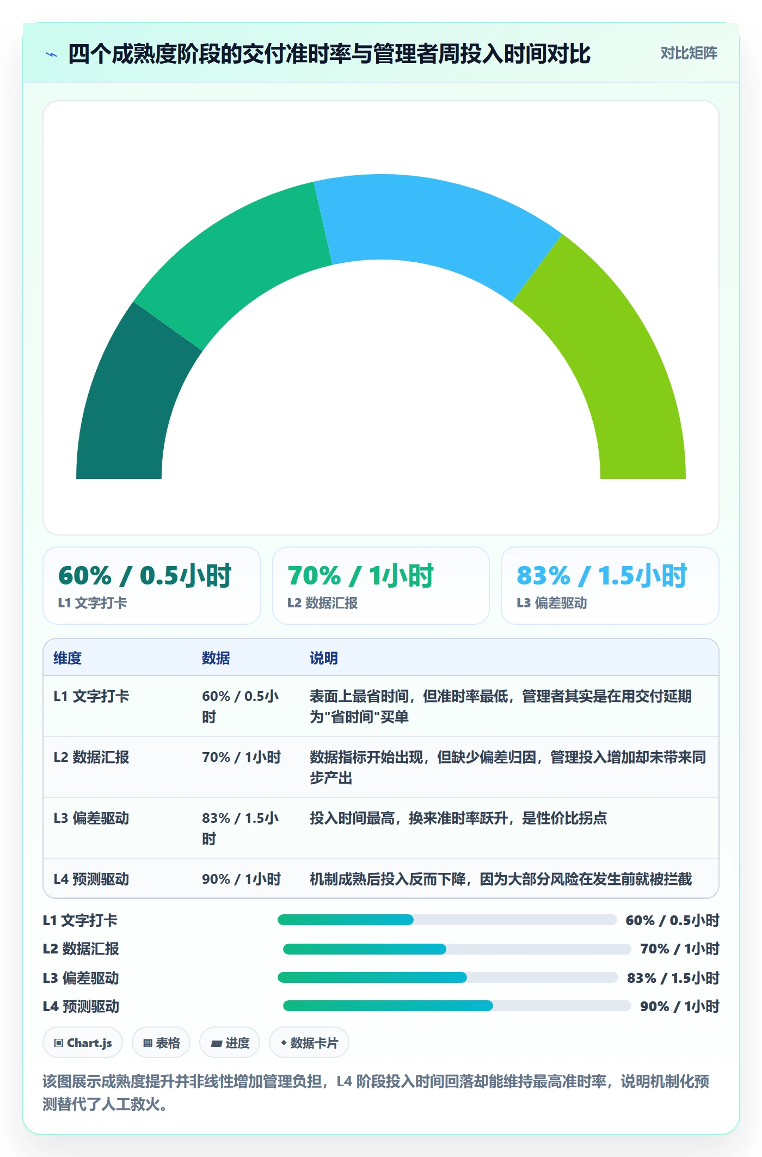Click the description starting 表面上最省时间
Viewport: 762px width, 1157px height.
[501, 706]
